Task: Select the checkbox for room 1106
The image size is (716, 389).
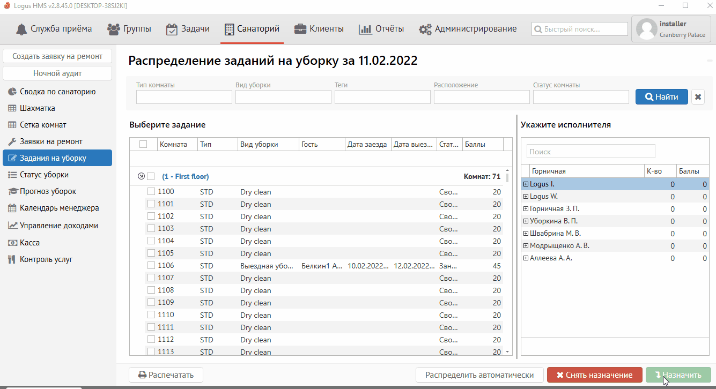Action: coord(151,266)
